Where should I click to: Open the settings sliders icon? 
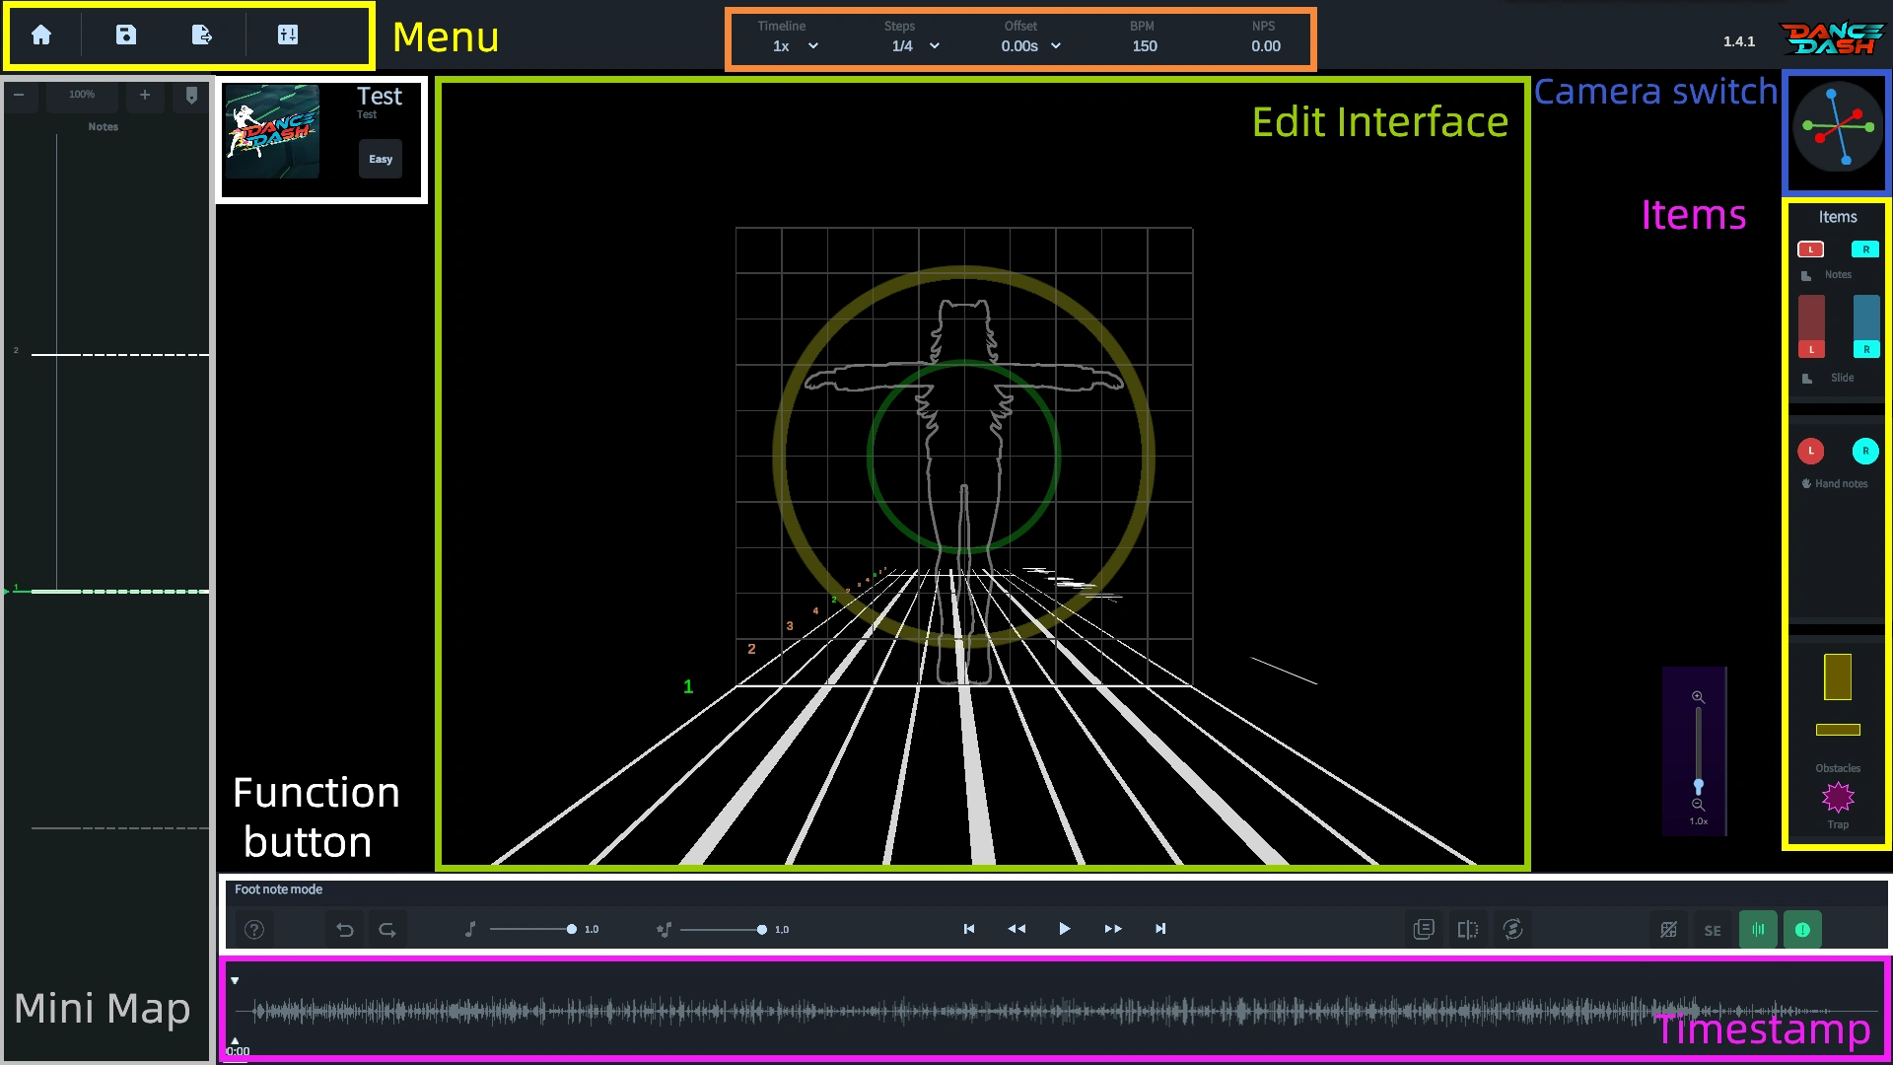(x=288, y=35)
